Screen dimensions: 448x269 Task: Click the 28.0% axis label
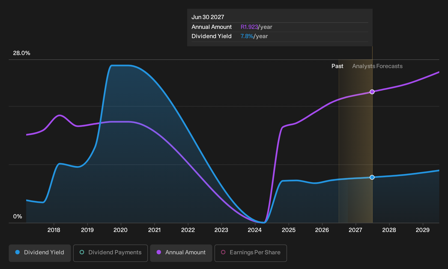[x=22, y=53]
